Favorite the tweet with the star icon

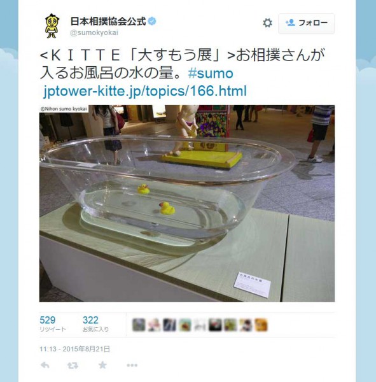[x=102, y=365]
